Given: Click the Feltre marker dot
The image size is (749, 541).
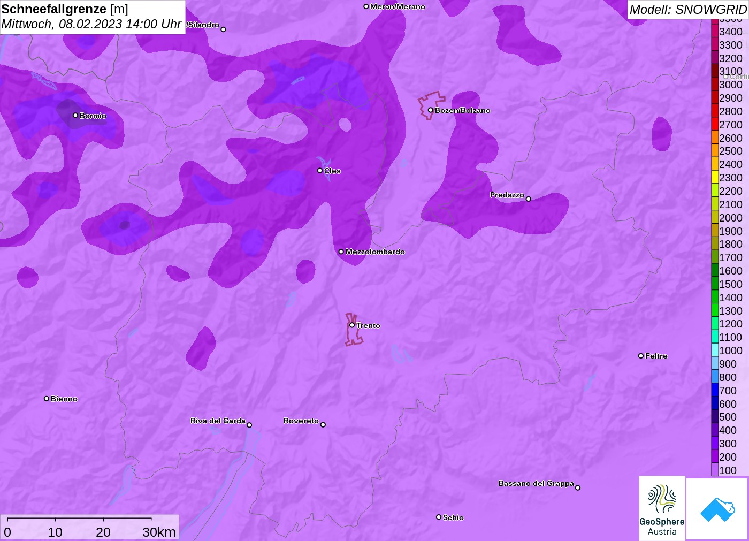Looking at the screenshot, I should pos(641,355).
